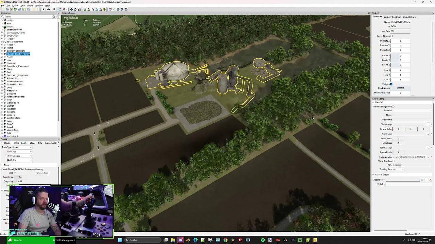The image size is (435, 244).
Task: Open the Scripts menu
Action: coord(30,5)
